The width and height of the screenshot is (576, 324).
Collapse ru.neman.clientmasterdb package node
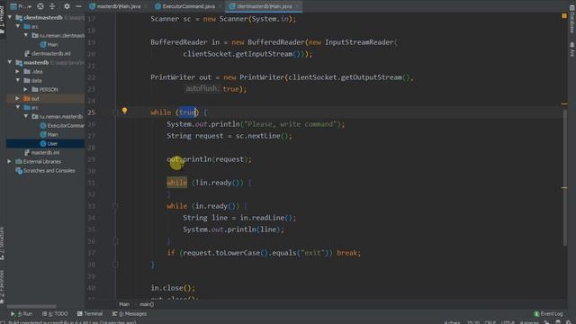[26, 35]
